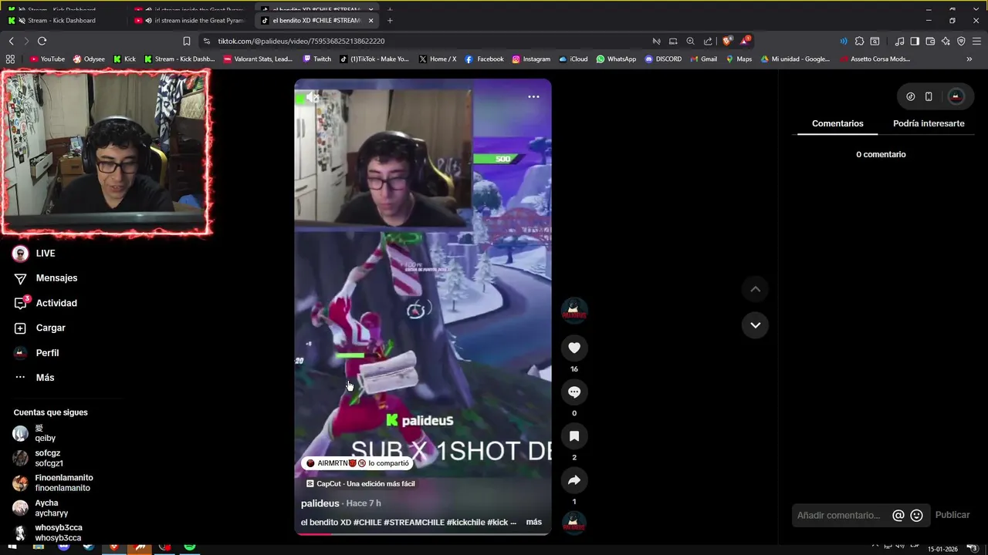
Task: Go to next video with down chevron
Action: (x=756, y=325)
